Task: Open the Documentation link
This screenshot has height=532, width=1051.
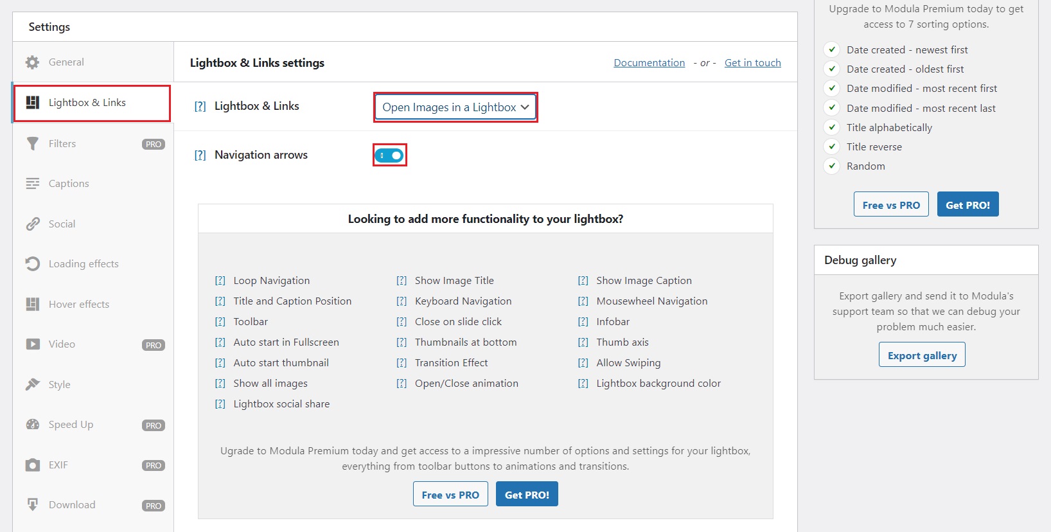Action: coord(649,63)
